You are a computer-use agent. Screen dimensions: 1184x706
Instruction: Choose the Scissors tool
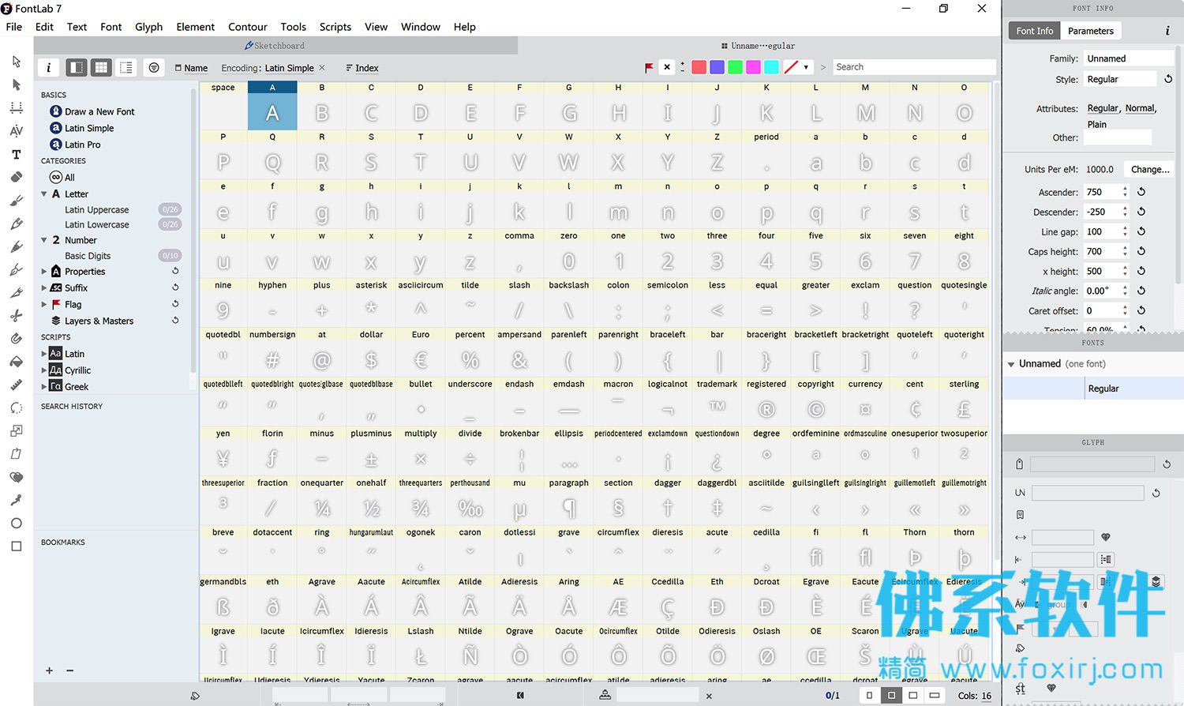[17, 315]
